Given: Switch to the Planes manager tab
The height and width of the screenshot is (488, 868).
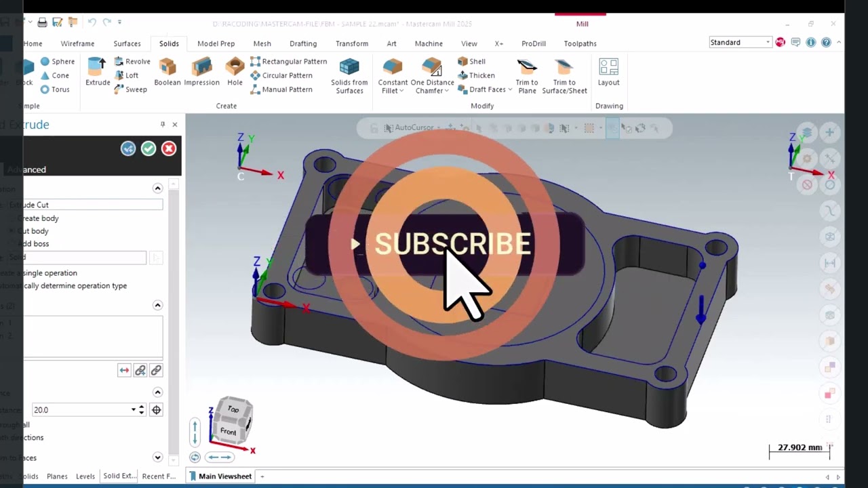Looking at the screenshot, I should [x=57, y=476].
